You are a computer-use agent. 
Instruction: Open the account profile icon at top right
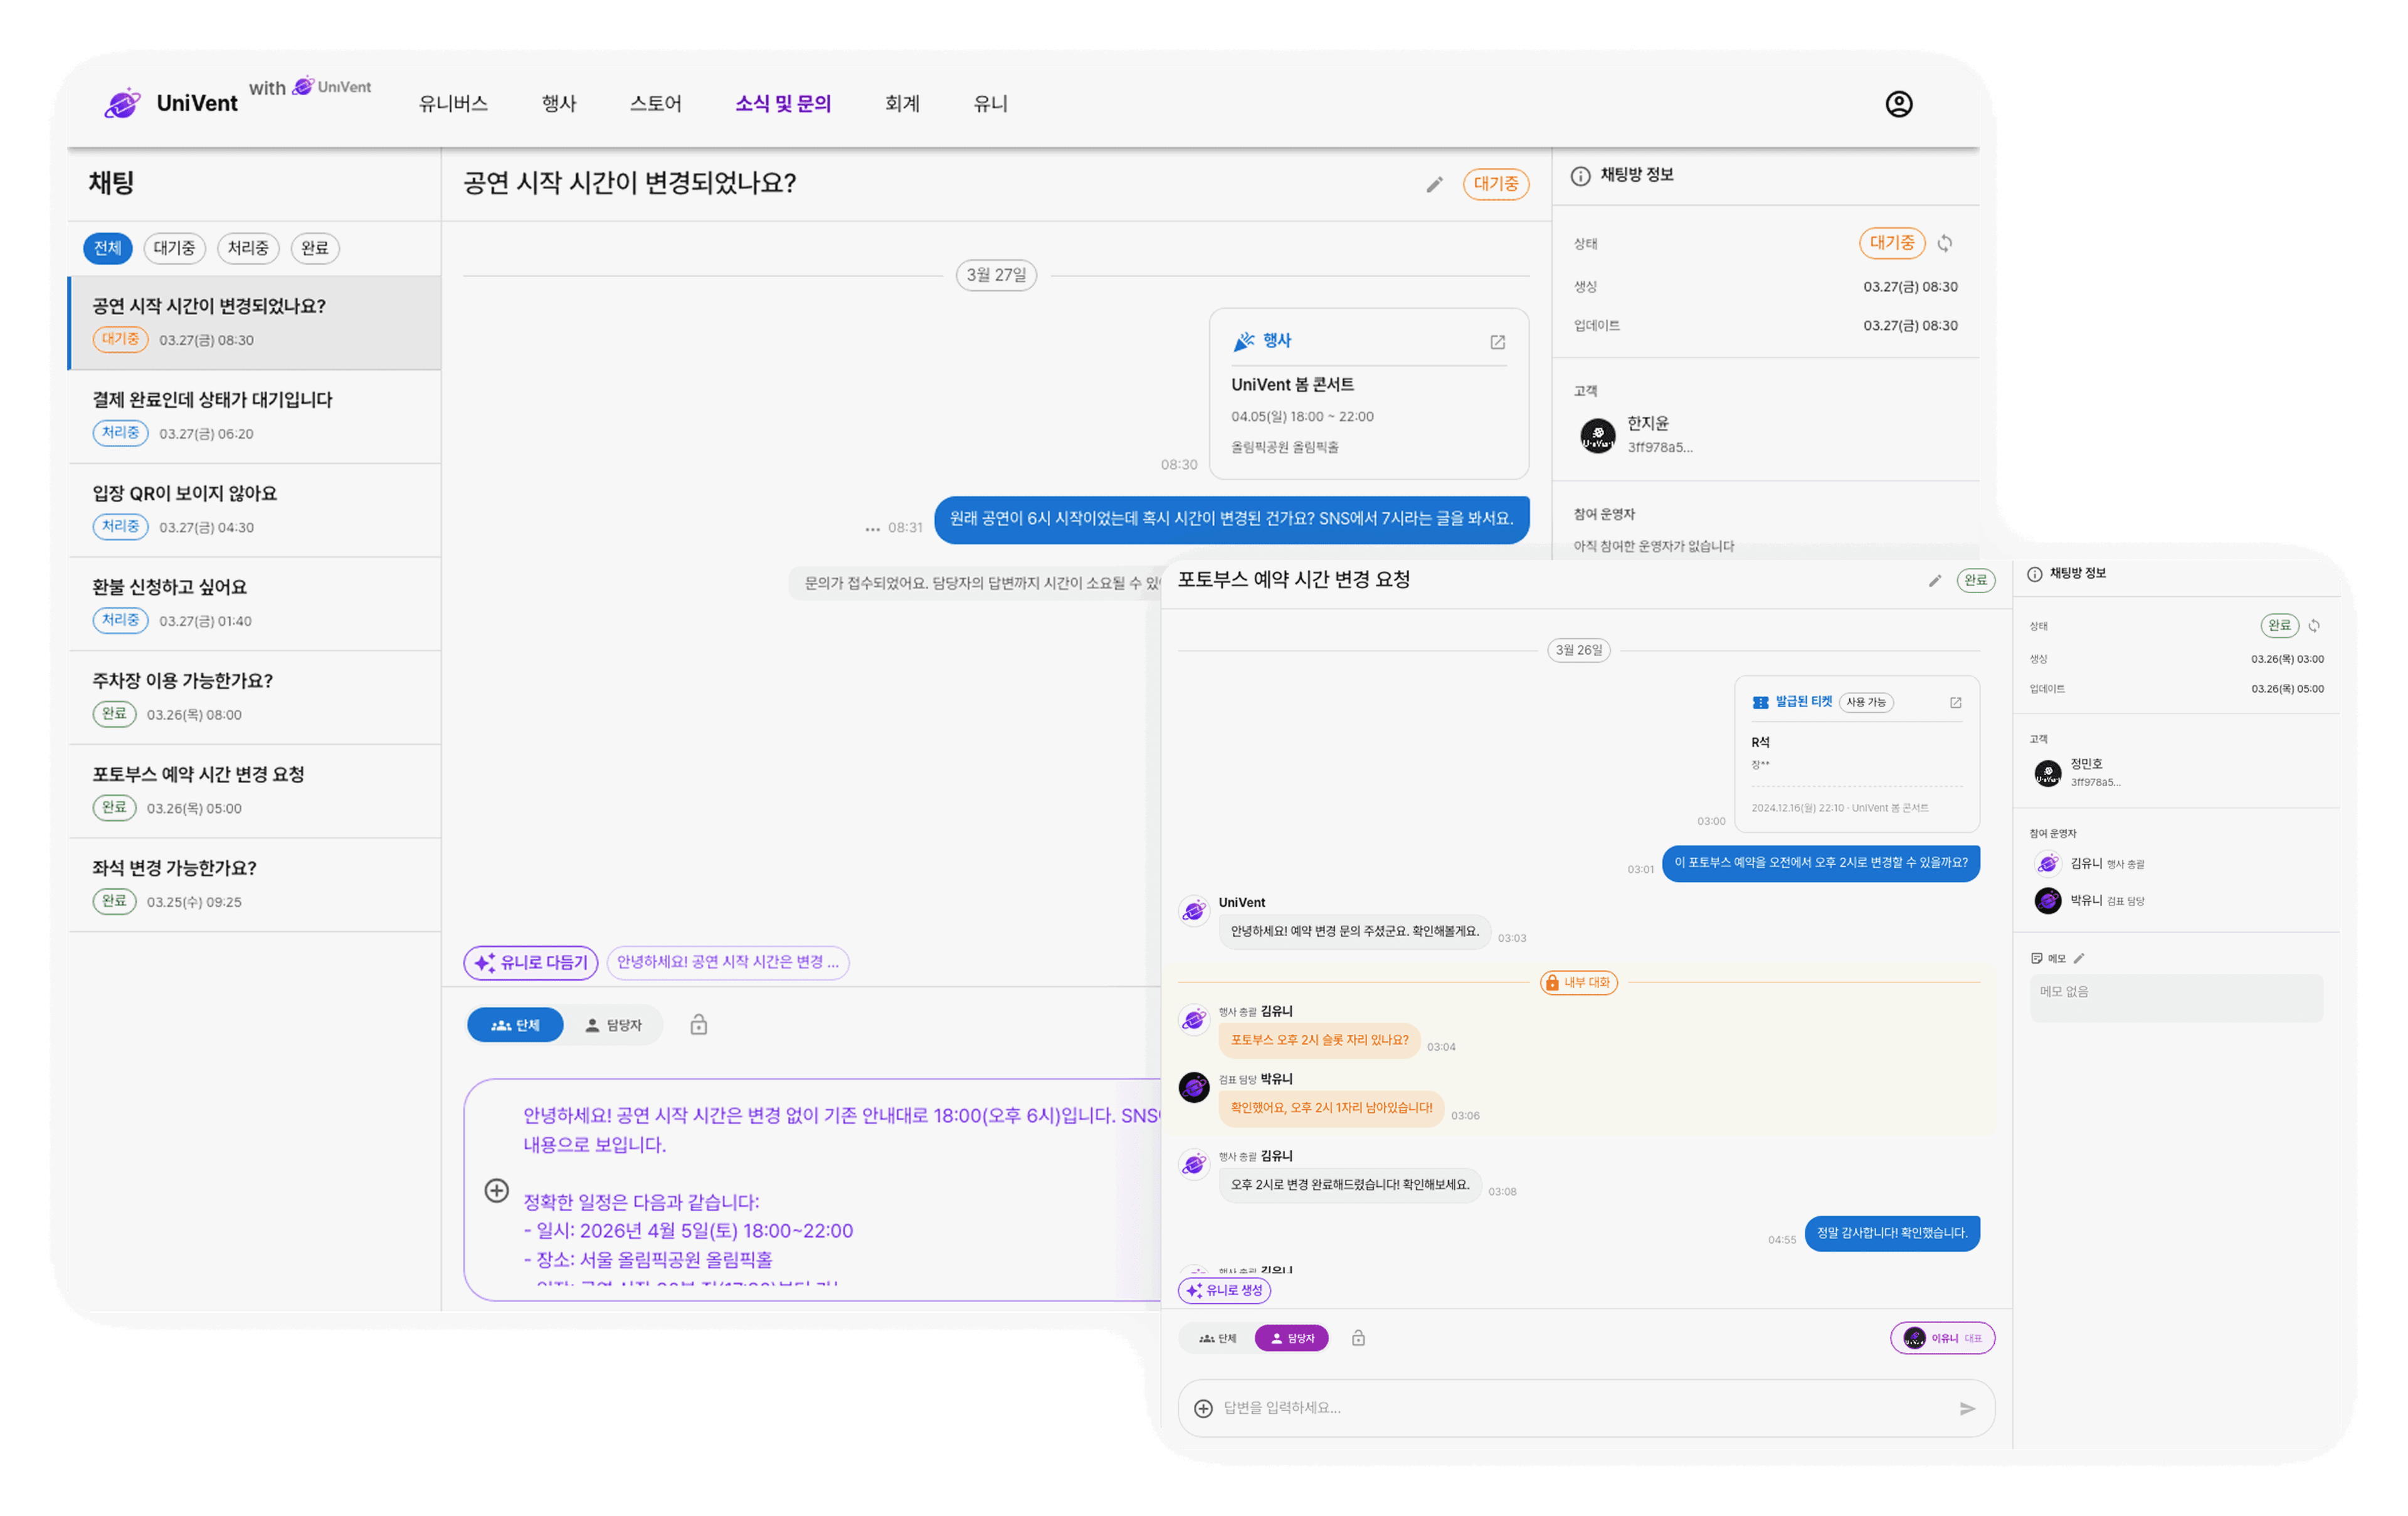tap(1899, 103)
